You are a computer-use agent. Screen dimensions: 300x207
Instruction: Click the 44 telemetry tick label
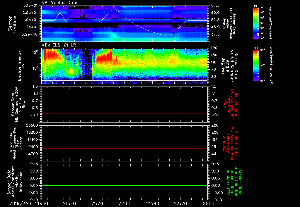point(214,154)
